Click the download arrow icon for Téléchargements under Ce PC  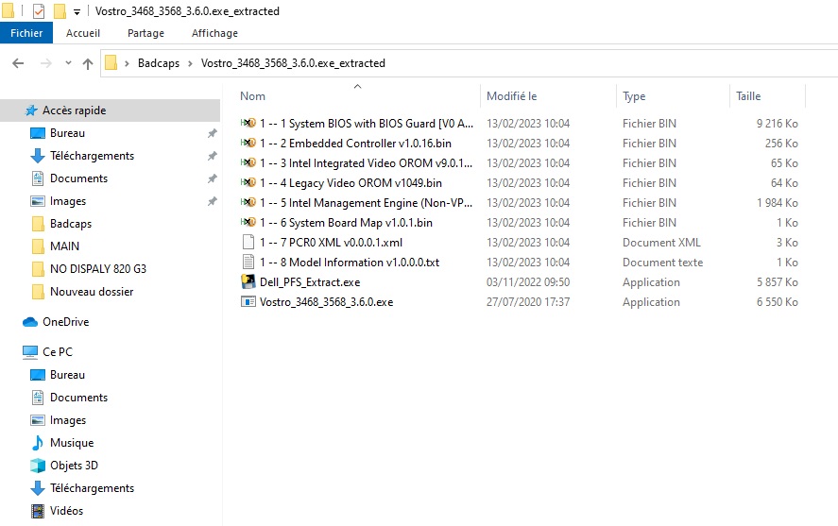coord(38,488)
